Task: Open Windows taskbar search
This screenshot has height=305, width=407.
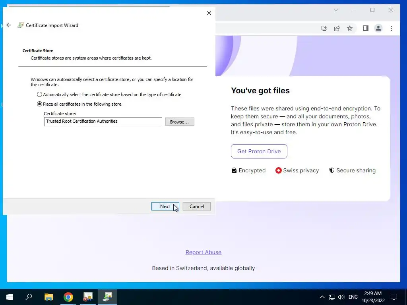Action: point(29,297)
